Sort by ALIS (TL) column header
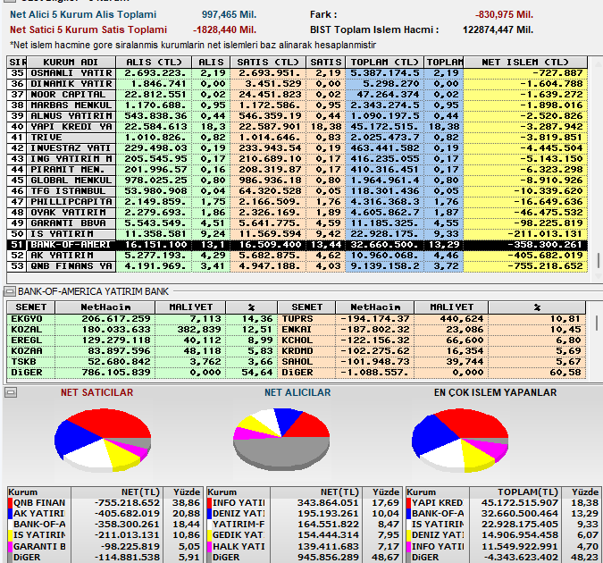Image resolution: width=603 pixels, height=563 pixels. (x=154, y=62)
